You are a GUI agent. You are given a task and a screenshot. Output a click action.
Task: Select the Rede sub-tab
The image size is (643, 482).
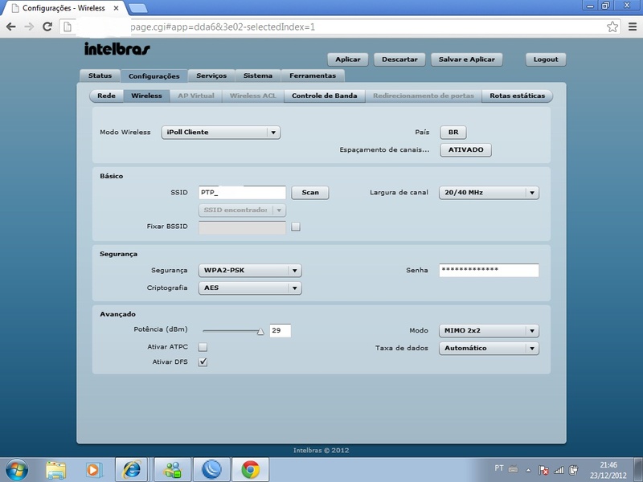pyautogui.click(x=106, y=96)
